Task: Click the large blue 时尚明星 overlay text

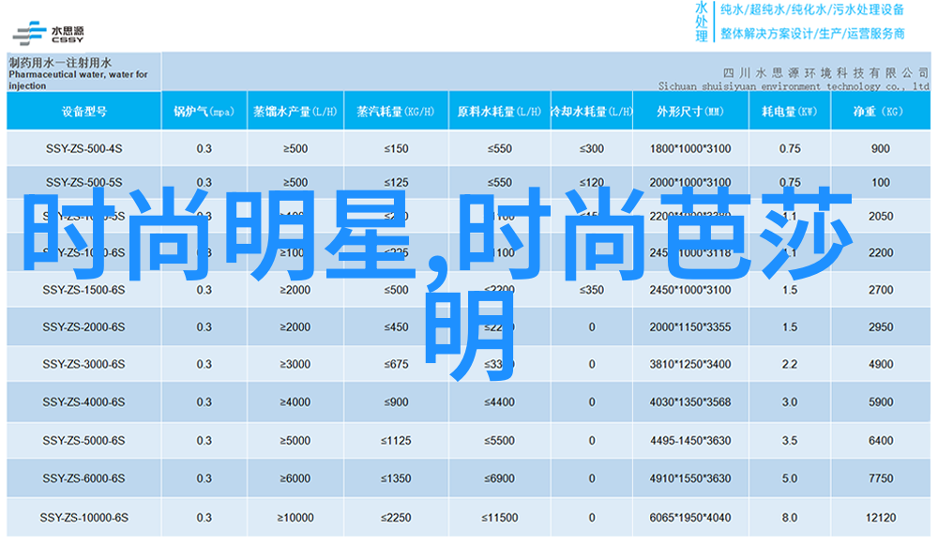Action: tap(225, 230)
